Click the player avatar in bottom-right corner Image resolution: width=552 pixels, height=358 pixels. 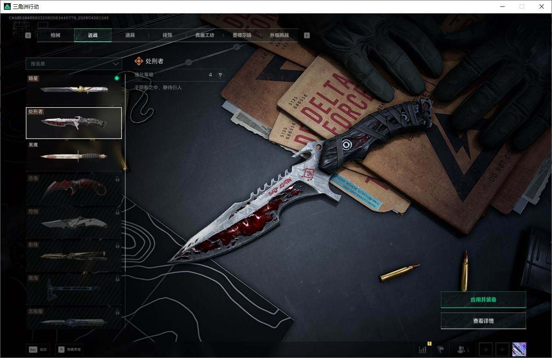pyautogui.click(x=519, y=349)
